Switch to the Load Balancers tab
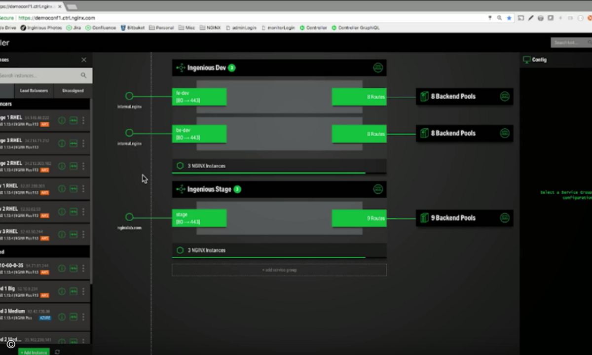Image resolution: width=592 pixels, height=355 pixels. pyautogui.click(x=34, y=91)
